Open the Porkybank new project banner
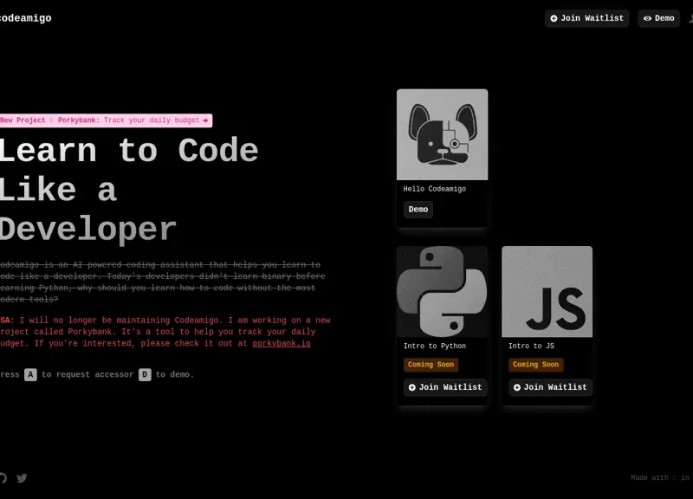693x499 pixels. (106, 120)
